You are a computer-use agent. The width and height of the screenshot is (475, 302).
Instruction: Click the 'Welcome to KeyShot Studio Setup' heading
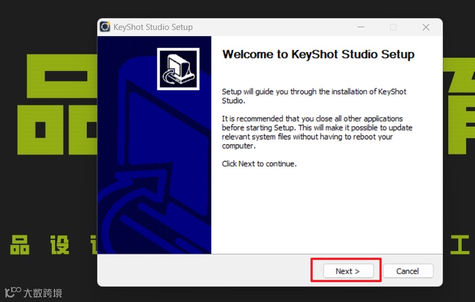pyautogui.click(x=318, y=54)
